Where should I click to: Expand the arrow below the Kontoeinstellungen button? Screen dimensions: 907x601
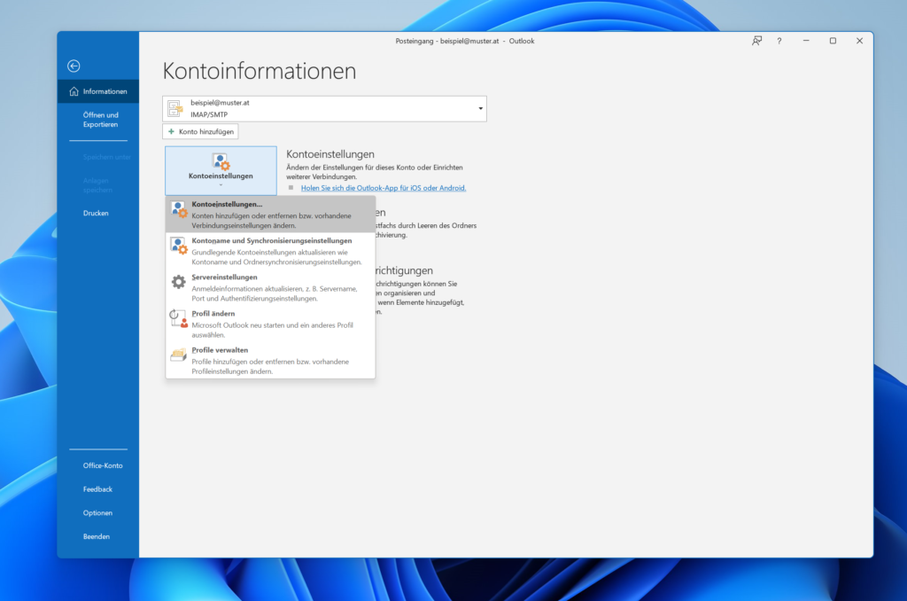220,183
